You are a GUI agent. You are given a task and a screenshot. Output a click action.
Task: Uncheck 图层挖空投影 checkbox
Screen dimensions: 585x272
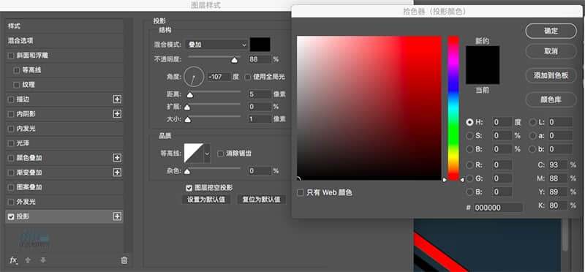click(189, 188)
